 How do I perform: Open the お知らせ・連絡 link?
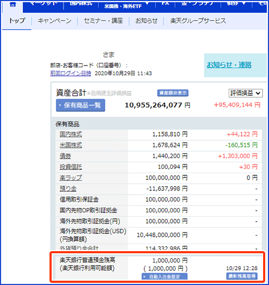(x=229, y=65)
